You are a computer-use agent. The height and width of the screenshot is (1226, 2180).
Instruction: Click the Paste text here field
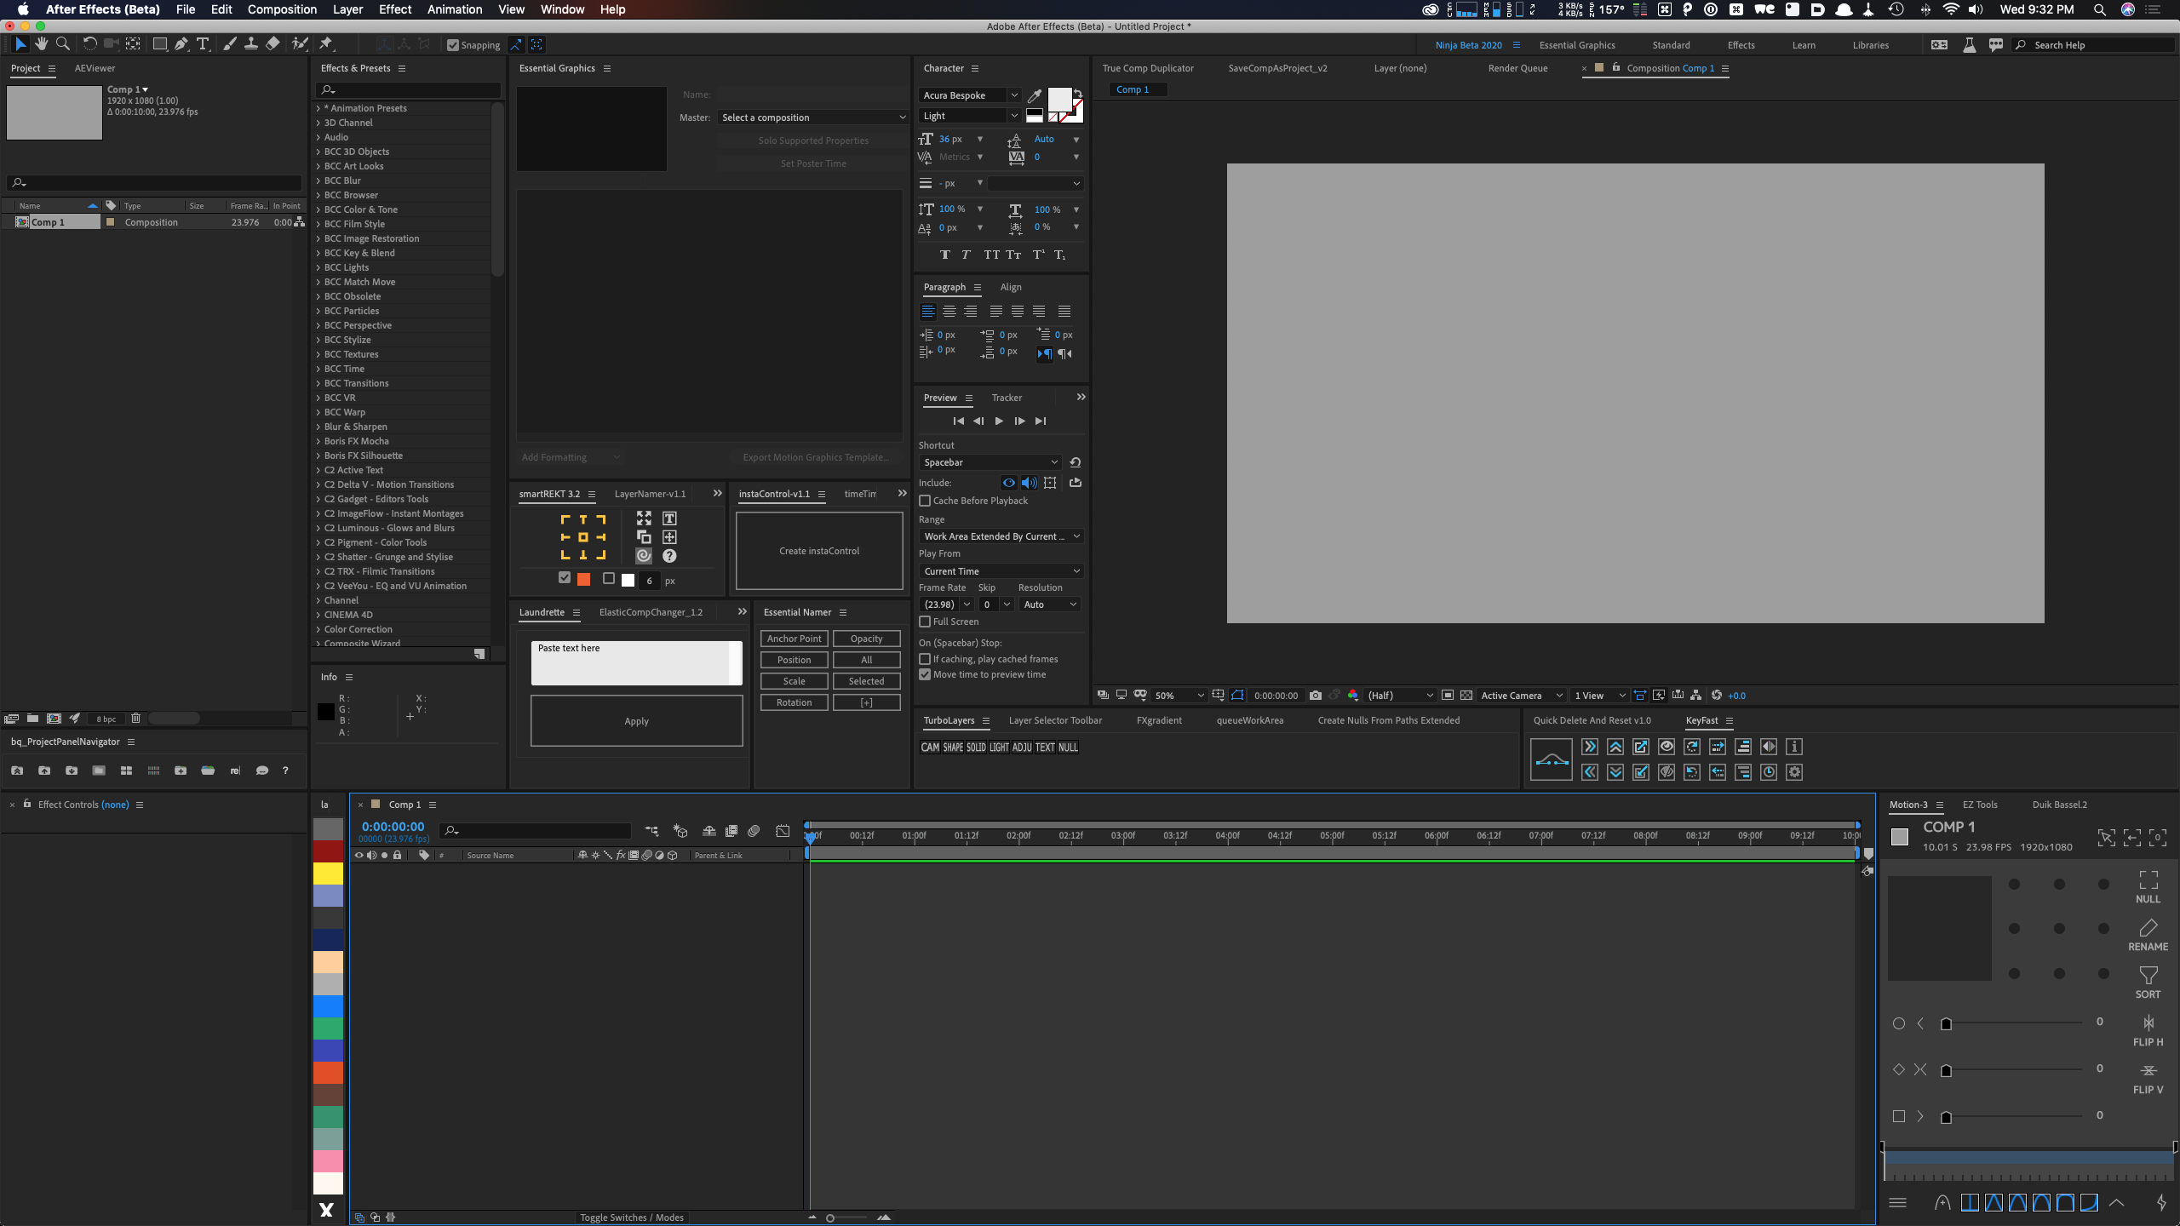pyautogui.click(x=635, y=662)
